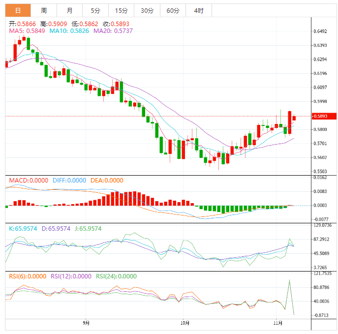Click the 0.6294 price axis label
Screen dimensions: 338x334
click(x=320, y=60)
